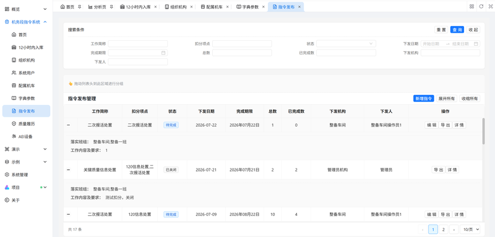Open 字典参数 in the sidebar
The image size is (495, 237).
[26, 98]
